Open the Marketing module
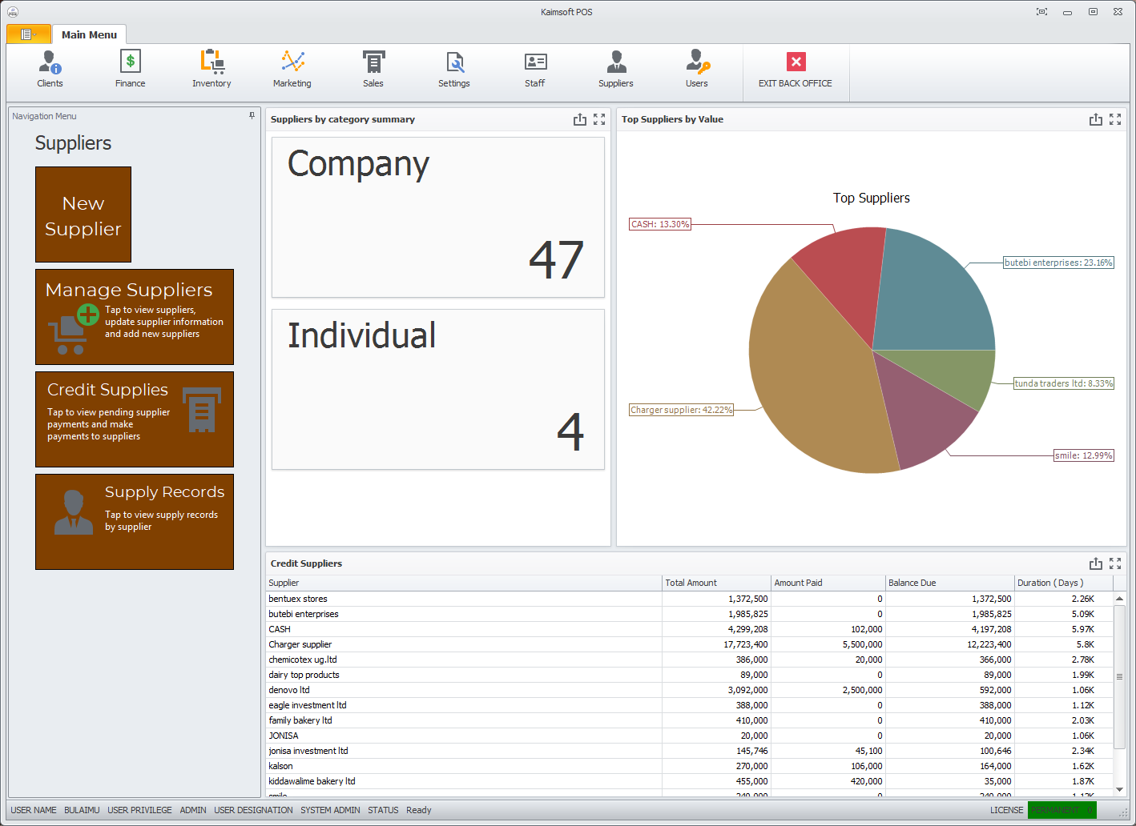 [x=292, y=70]
